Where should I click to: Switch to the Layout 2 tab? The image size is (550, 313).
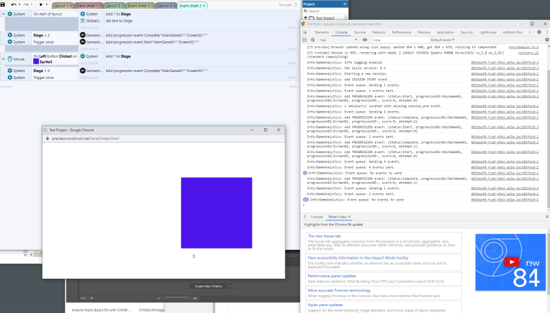(113, 6)
